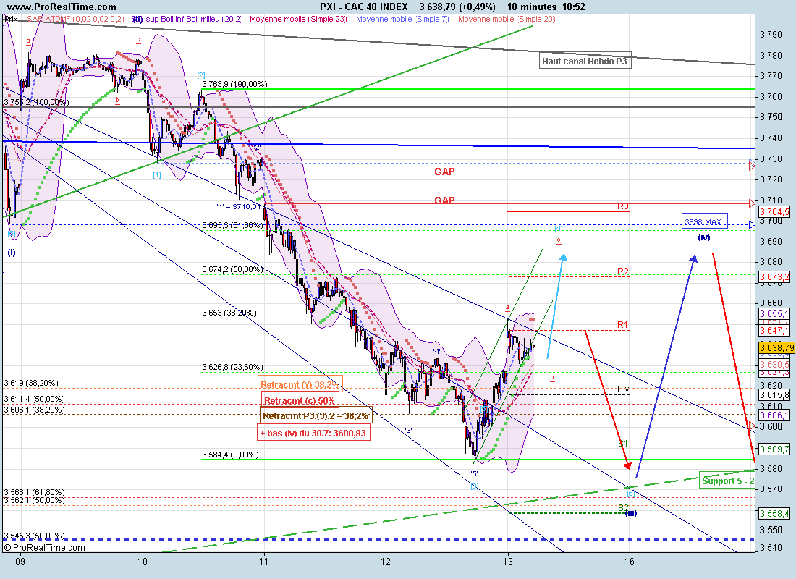Image resolution: width=796 pixels, height=579 pixels.
Task: Select the 'Retracmt P3:(5):2 = 38,2%' box
Action: (x=316, y=416)
